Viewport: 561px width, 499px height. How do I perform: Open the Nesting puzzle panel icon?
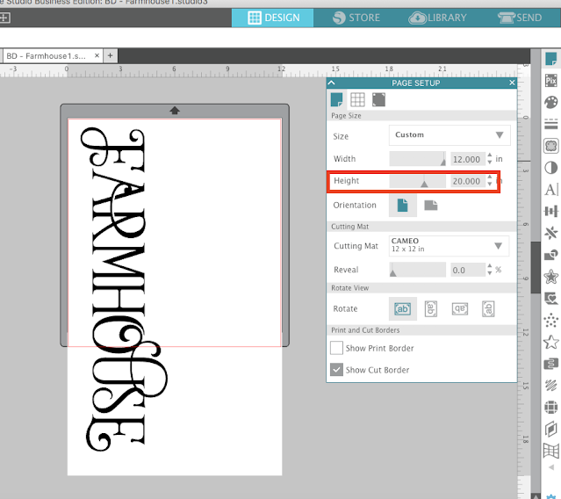coord(551,364)
